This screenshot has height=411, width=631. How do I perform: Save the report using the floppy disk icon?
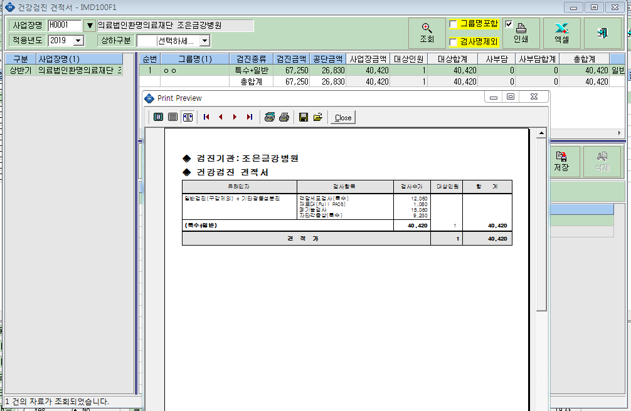coord(304,117)
